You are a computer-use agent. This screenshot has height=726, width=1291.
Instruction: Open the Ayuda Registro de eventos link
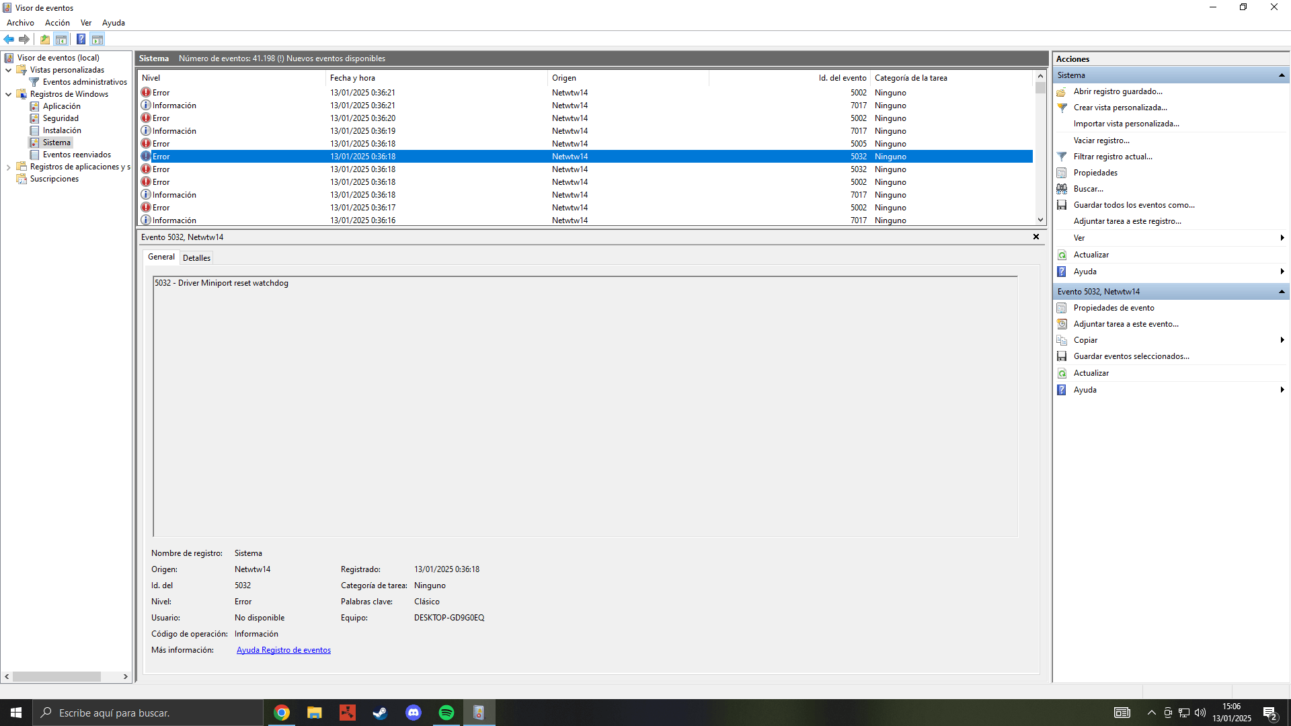pyautogui.click(x=284, y=650)
